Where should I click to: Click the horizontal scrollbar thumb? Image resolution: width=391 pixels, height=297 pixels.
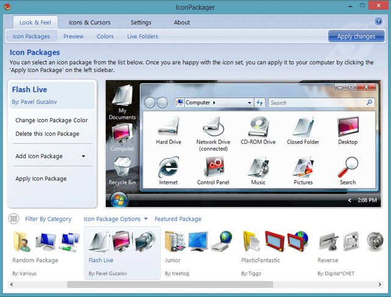pyautogui.click(x=170, y=284)
